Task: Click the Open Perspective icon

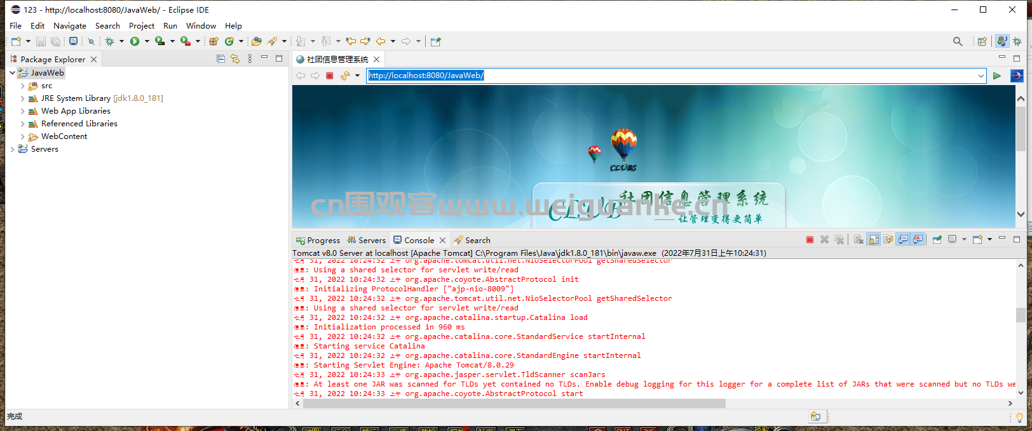Action: click(982, 41)
